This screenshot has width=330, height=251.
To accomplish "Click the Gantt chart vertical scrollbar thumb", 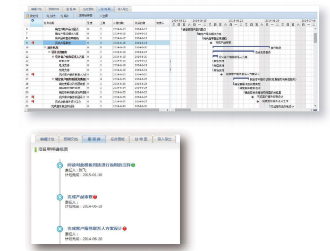I will [x=315, y=37].
